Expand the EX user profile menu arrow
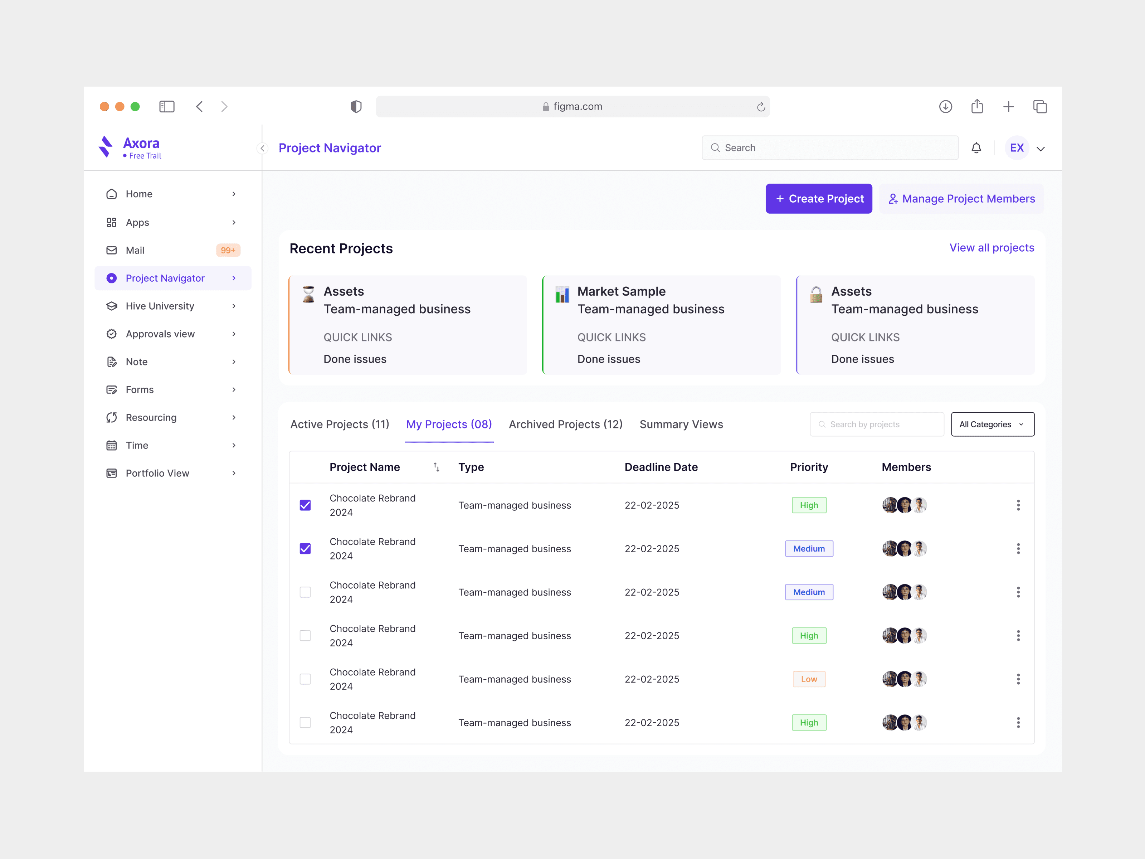The width and height of the screenshot is (1145, 859). coord(1041,149)
